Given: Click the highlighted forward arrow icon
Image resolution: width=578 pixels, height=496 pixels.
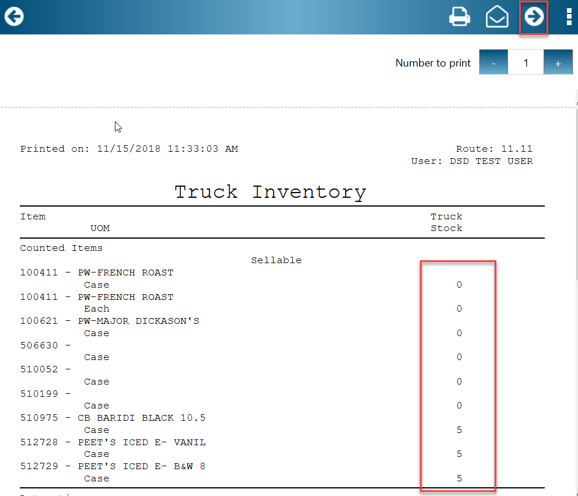Looking at the screenshot, I should (x=534, y=17).
